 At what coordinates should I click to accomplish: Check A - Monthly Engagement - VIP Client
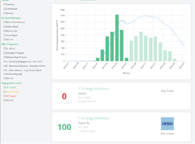[x=5, y=62]
